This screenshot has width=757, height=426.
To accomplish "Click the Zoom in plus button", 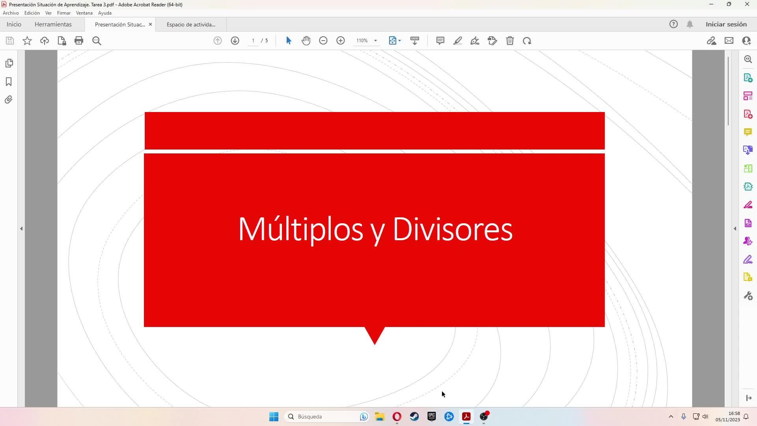I will (341, 41).
